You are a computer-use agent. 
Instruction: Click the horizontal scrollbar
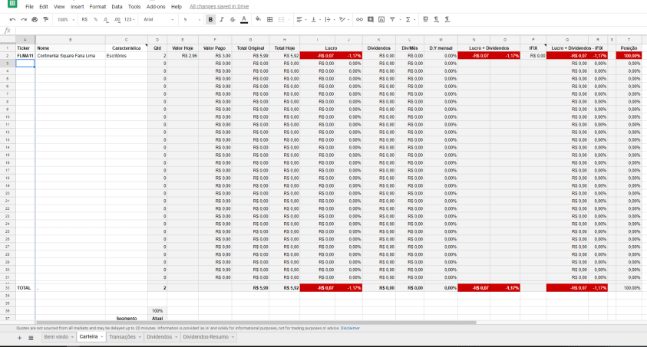tap(256, 322)
